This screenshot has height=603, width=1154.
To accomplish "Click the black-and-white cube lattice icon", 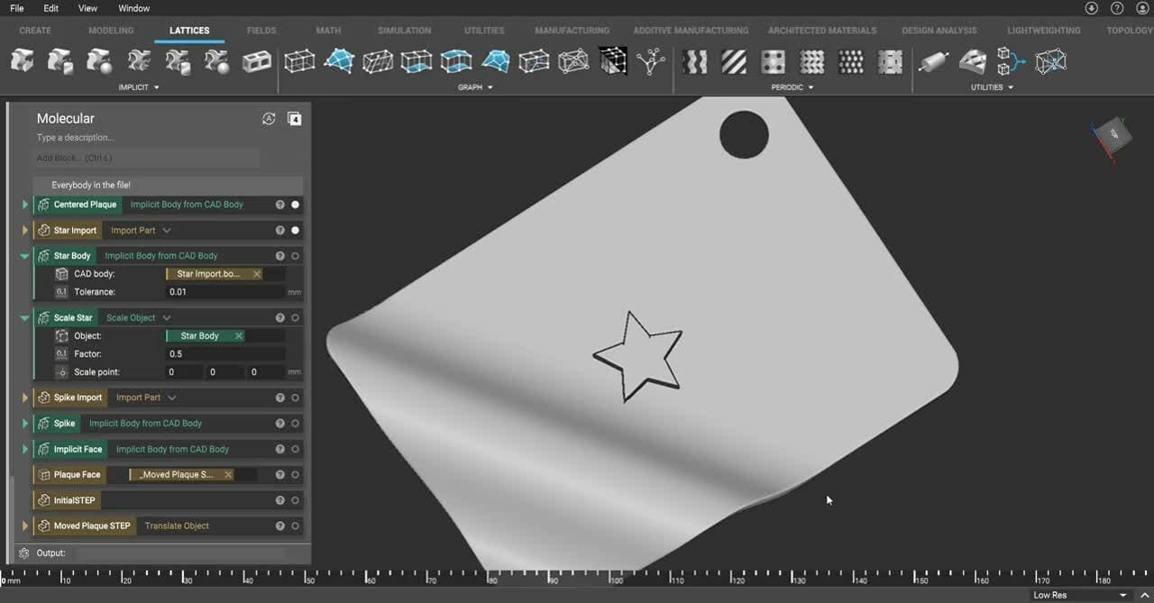I will point(613,61).
